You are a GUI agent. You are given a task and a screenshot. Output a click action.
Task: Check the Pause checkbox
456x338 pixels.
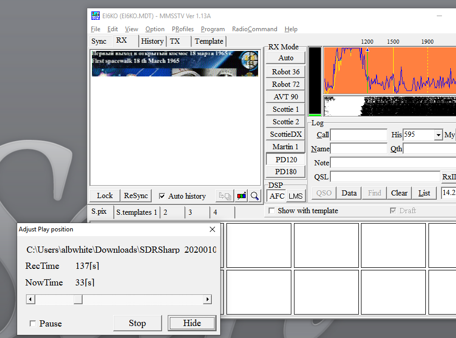click(33, 323)
